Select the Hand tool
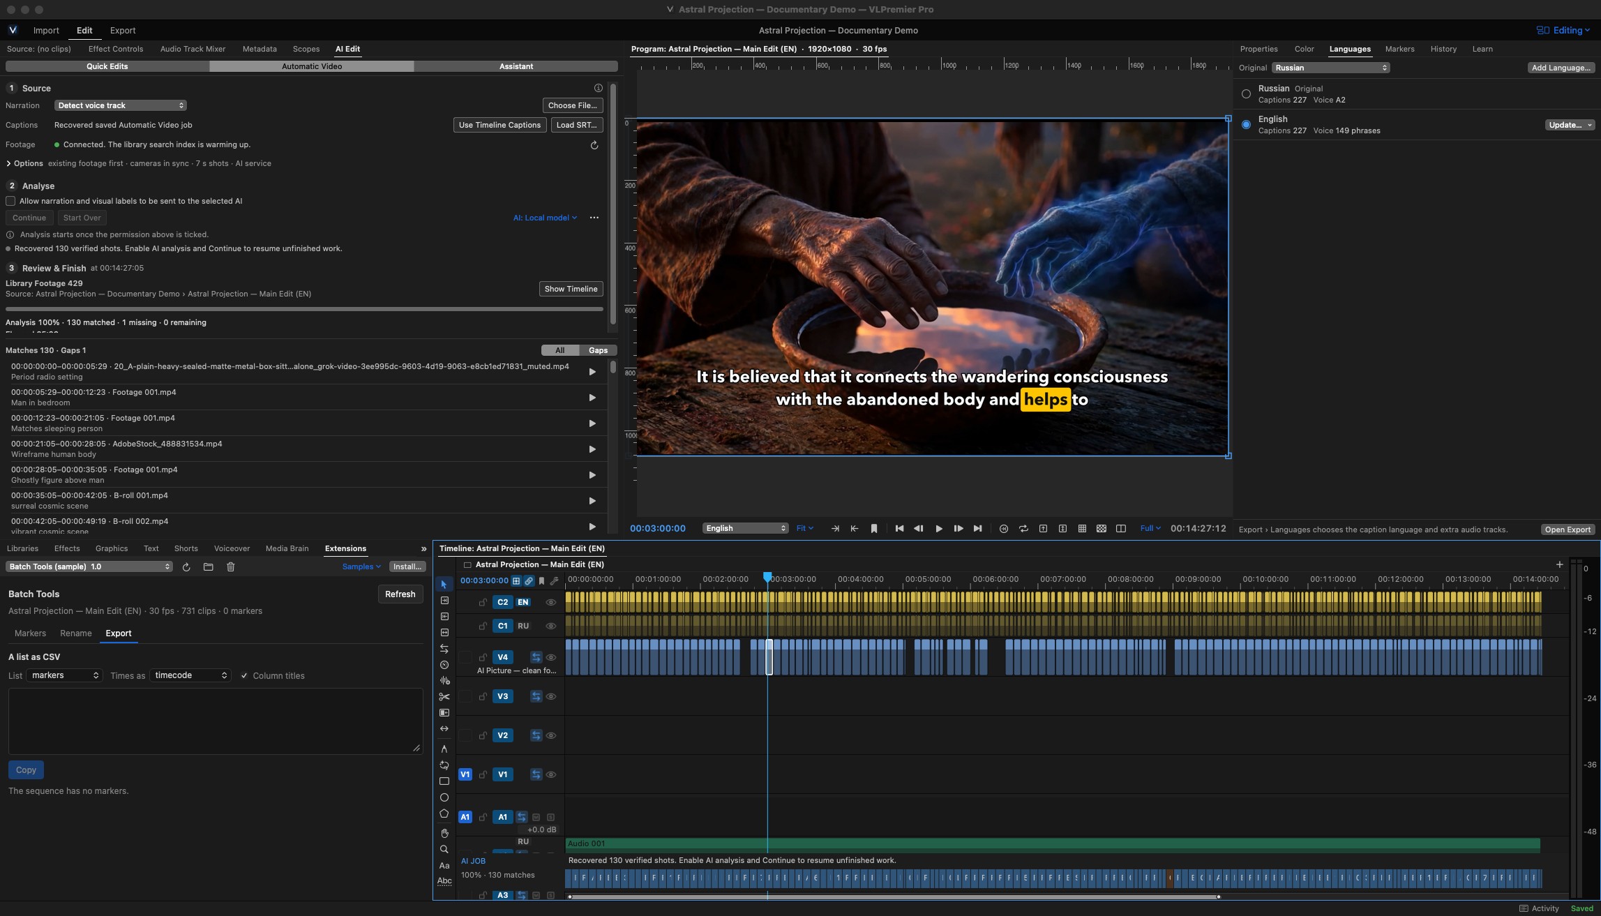This screenshot has width=1601, height=916. 444,833
